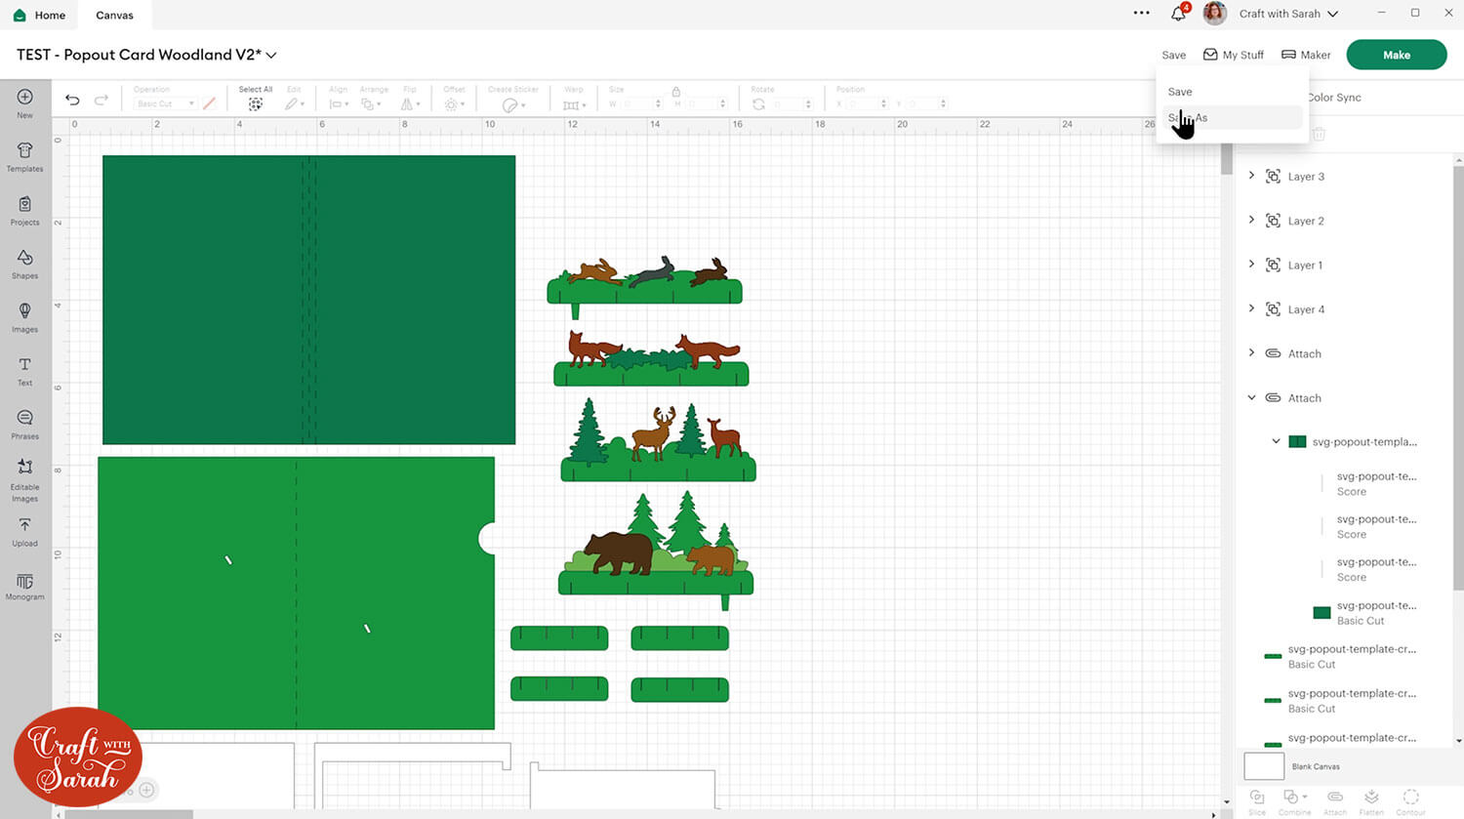Open the Shapes tool
1464x819 pixels.
tap(24, 263)
